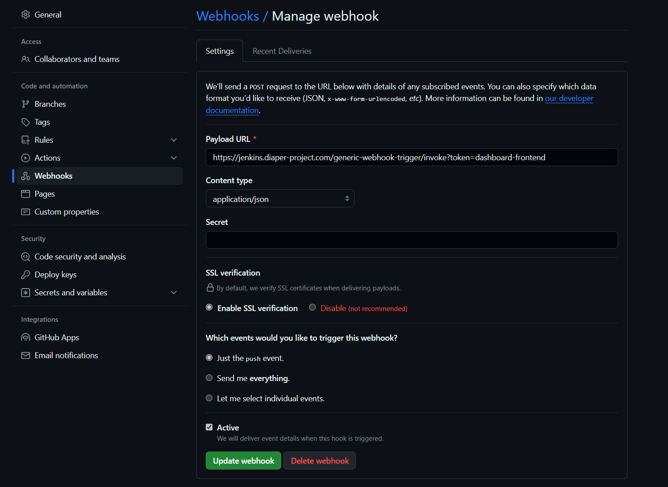The image size is (668, 487).
Task: Click the Delete webhook button
Action: point(320,461)
